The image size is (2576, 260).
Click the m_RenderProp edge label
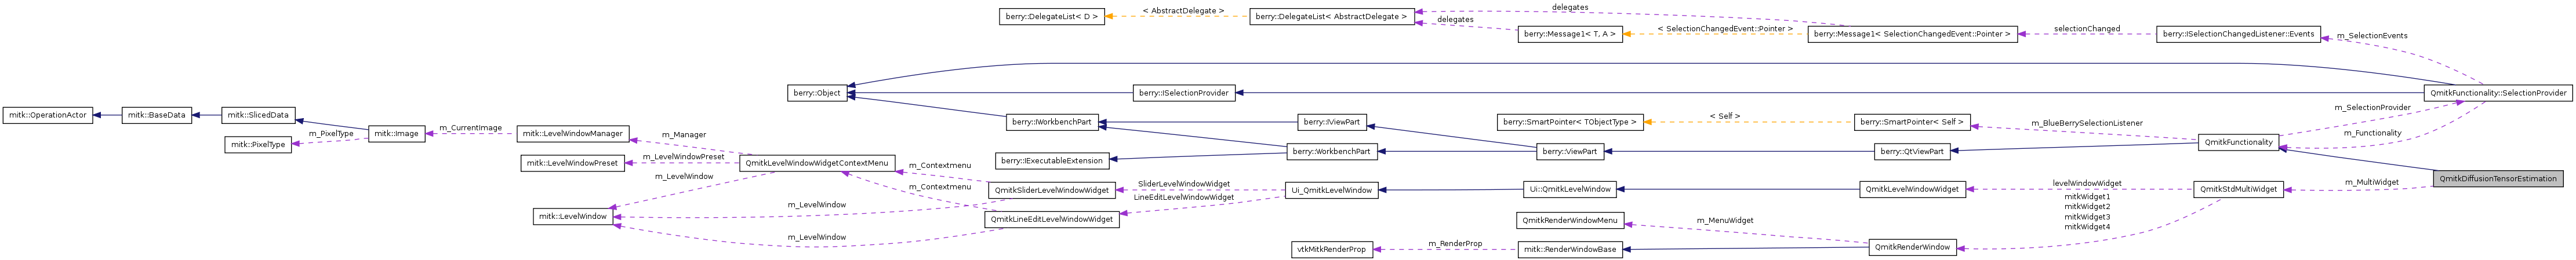1455,243
